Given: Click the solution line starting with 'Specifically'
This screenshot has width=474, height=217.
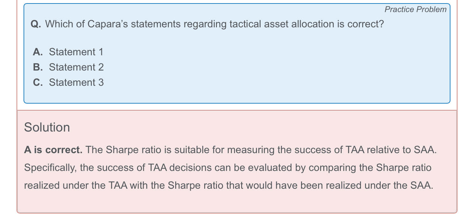Looking at the screenshot, I should click(x=228, y=167).
